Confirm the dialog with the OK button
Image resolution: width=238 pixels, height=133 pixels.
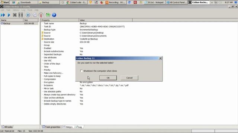click(108, 78)
